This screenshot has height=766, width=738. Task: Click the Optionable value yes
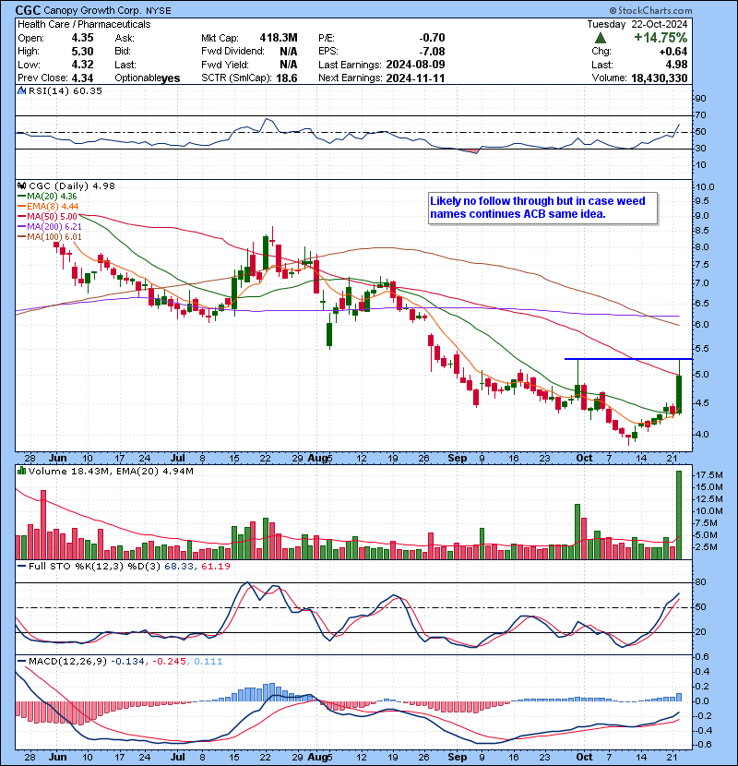pyautogui.click(x=171, y=78)
